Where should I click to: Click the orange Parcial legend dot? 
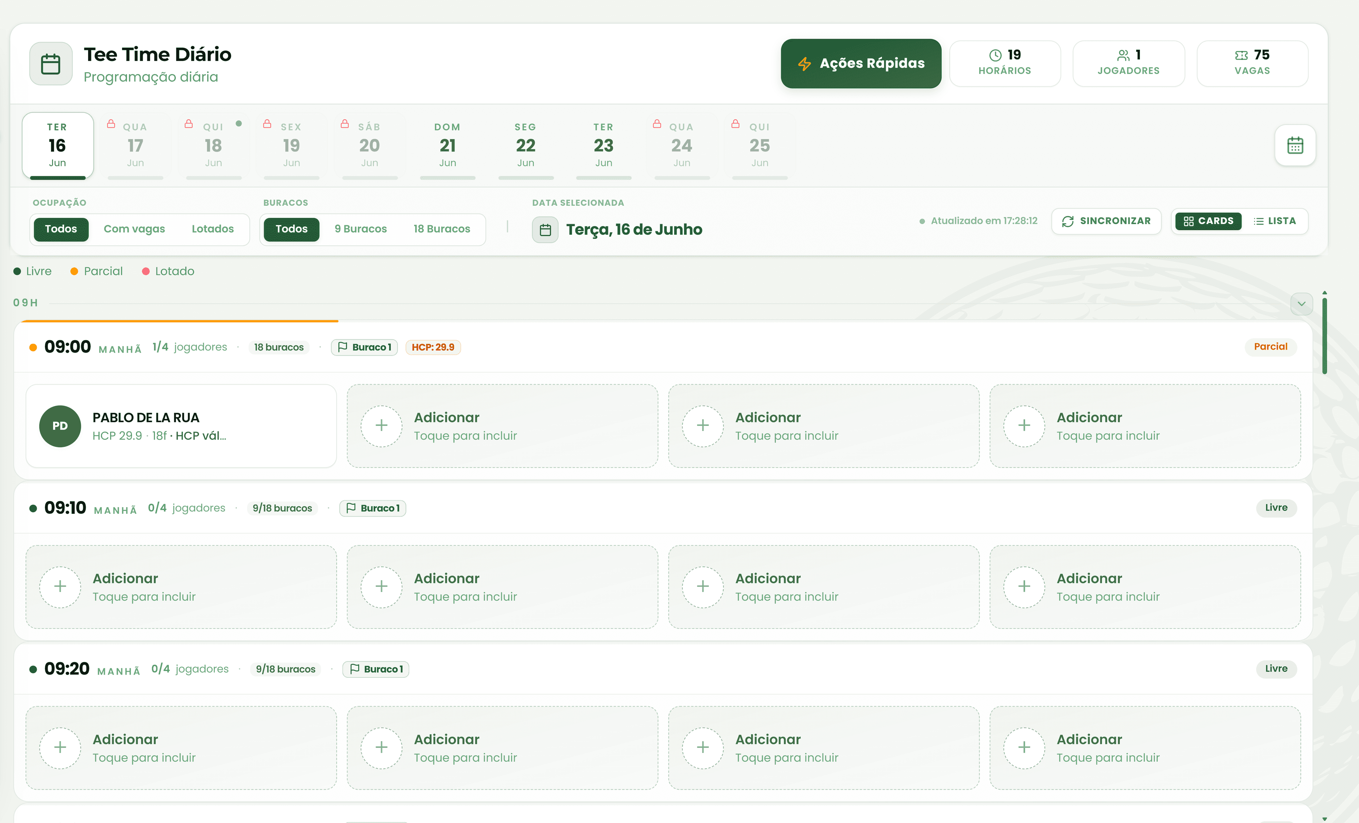coord(74,272)
